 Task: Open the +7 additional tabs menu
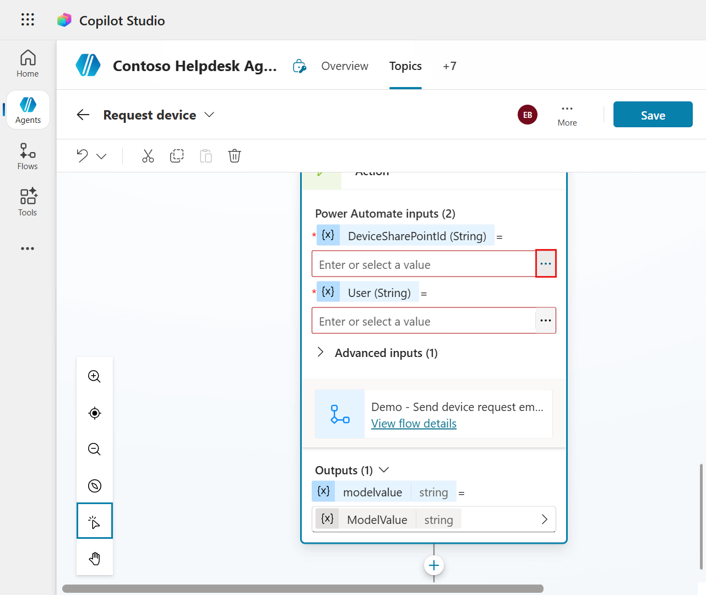(449, 66)
